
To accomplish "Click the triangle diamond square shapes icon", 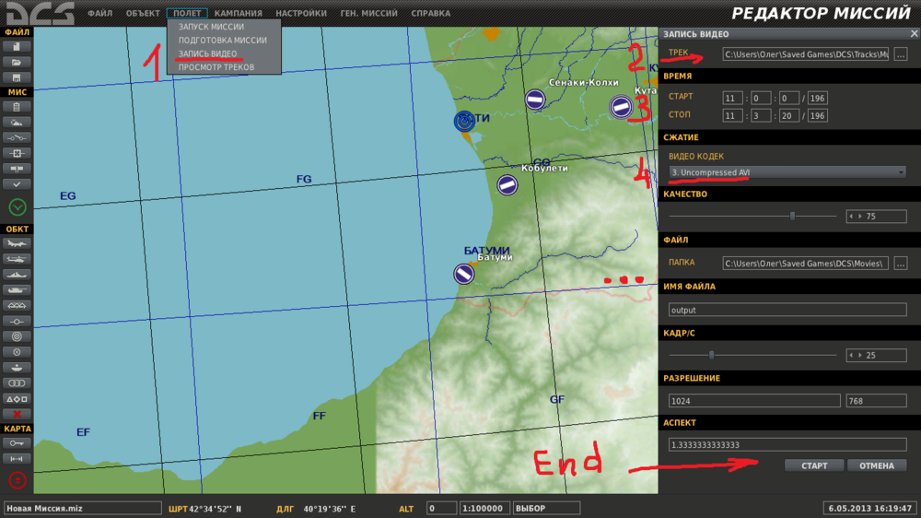I will (x=17, y=399).
